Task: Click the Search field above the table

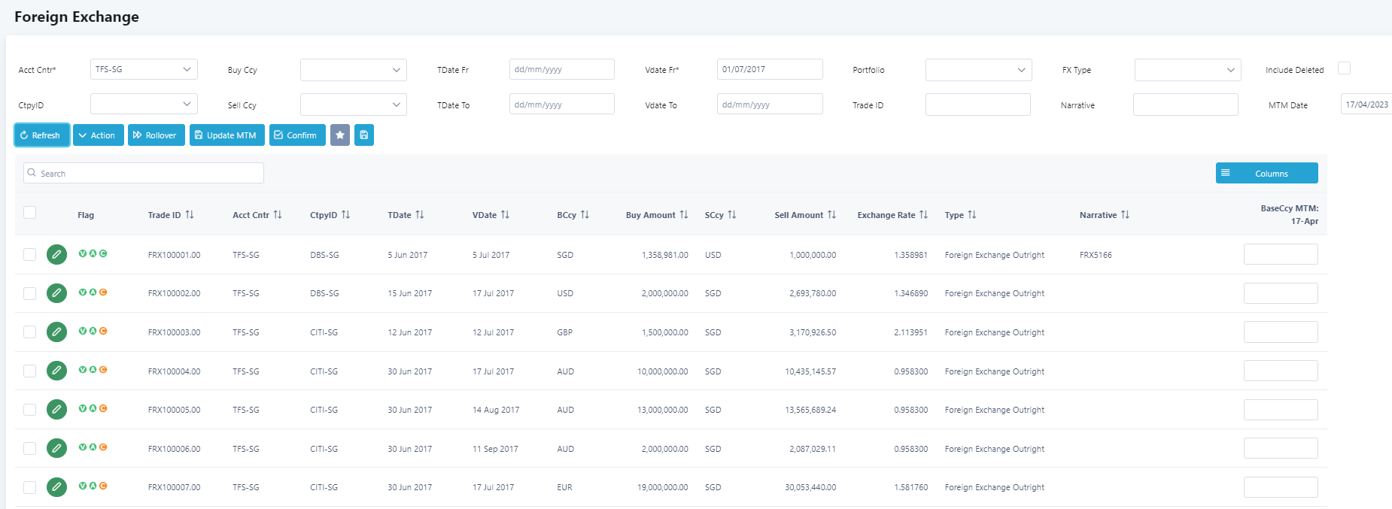Action: 144,174
